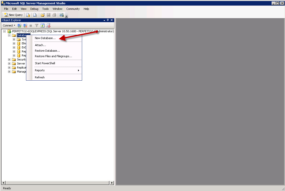Click the New Database Engine Query icon

[28, 15]
